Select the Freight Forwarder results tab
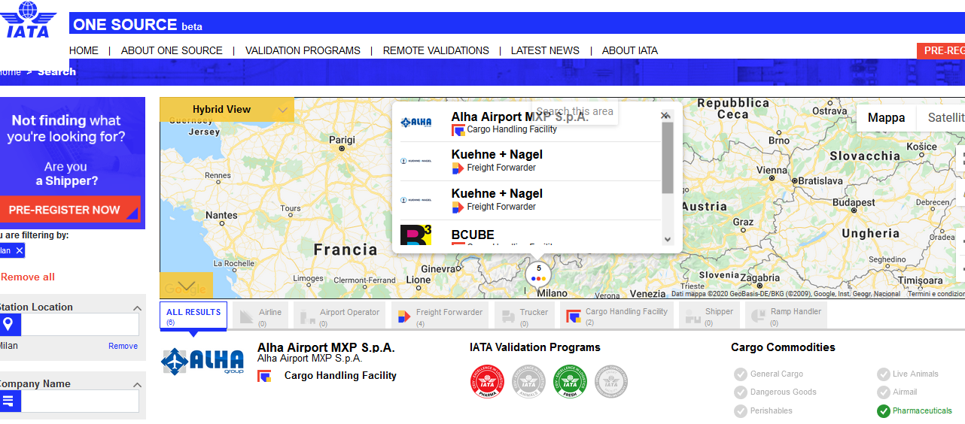The height and width of the screenshot is (424, 965). pos(440,316)
